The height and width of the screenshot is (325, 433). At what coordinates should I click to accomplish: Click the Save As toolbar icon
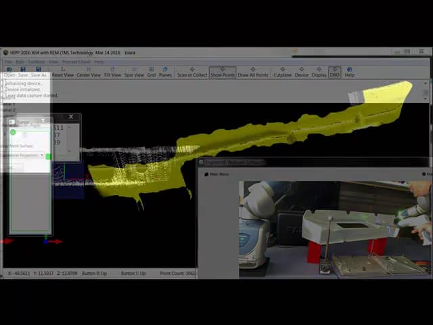click(x=39, y=72)
